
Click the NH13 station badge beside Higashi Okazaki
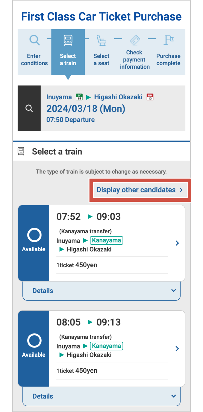(x=150, y=97)
